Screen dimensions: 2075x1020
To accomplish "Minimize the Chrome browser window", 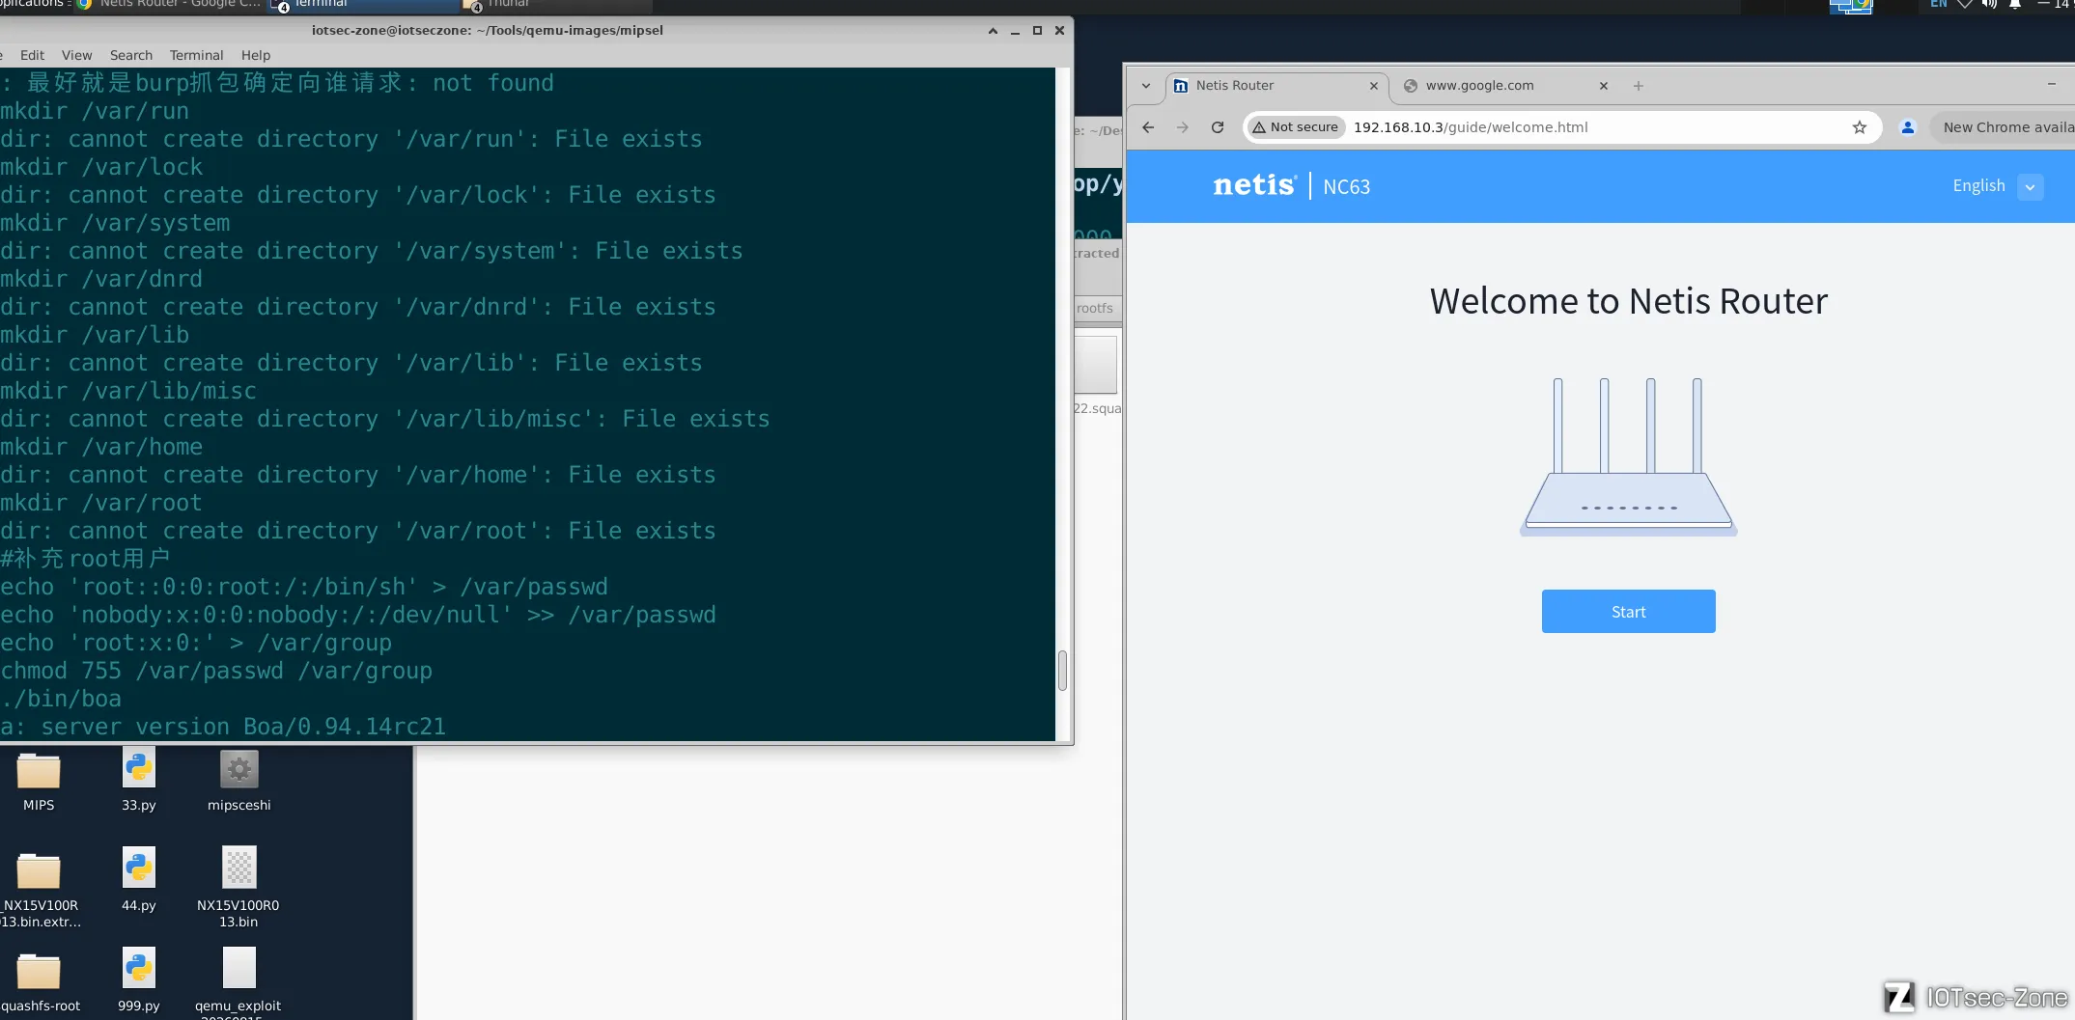I will pyautogui.click(x=2052, y=85).
